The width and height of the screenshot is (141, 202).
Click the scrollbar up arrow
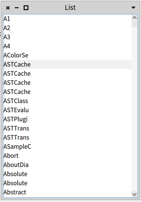point(135,17)
